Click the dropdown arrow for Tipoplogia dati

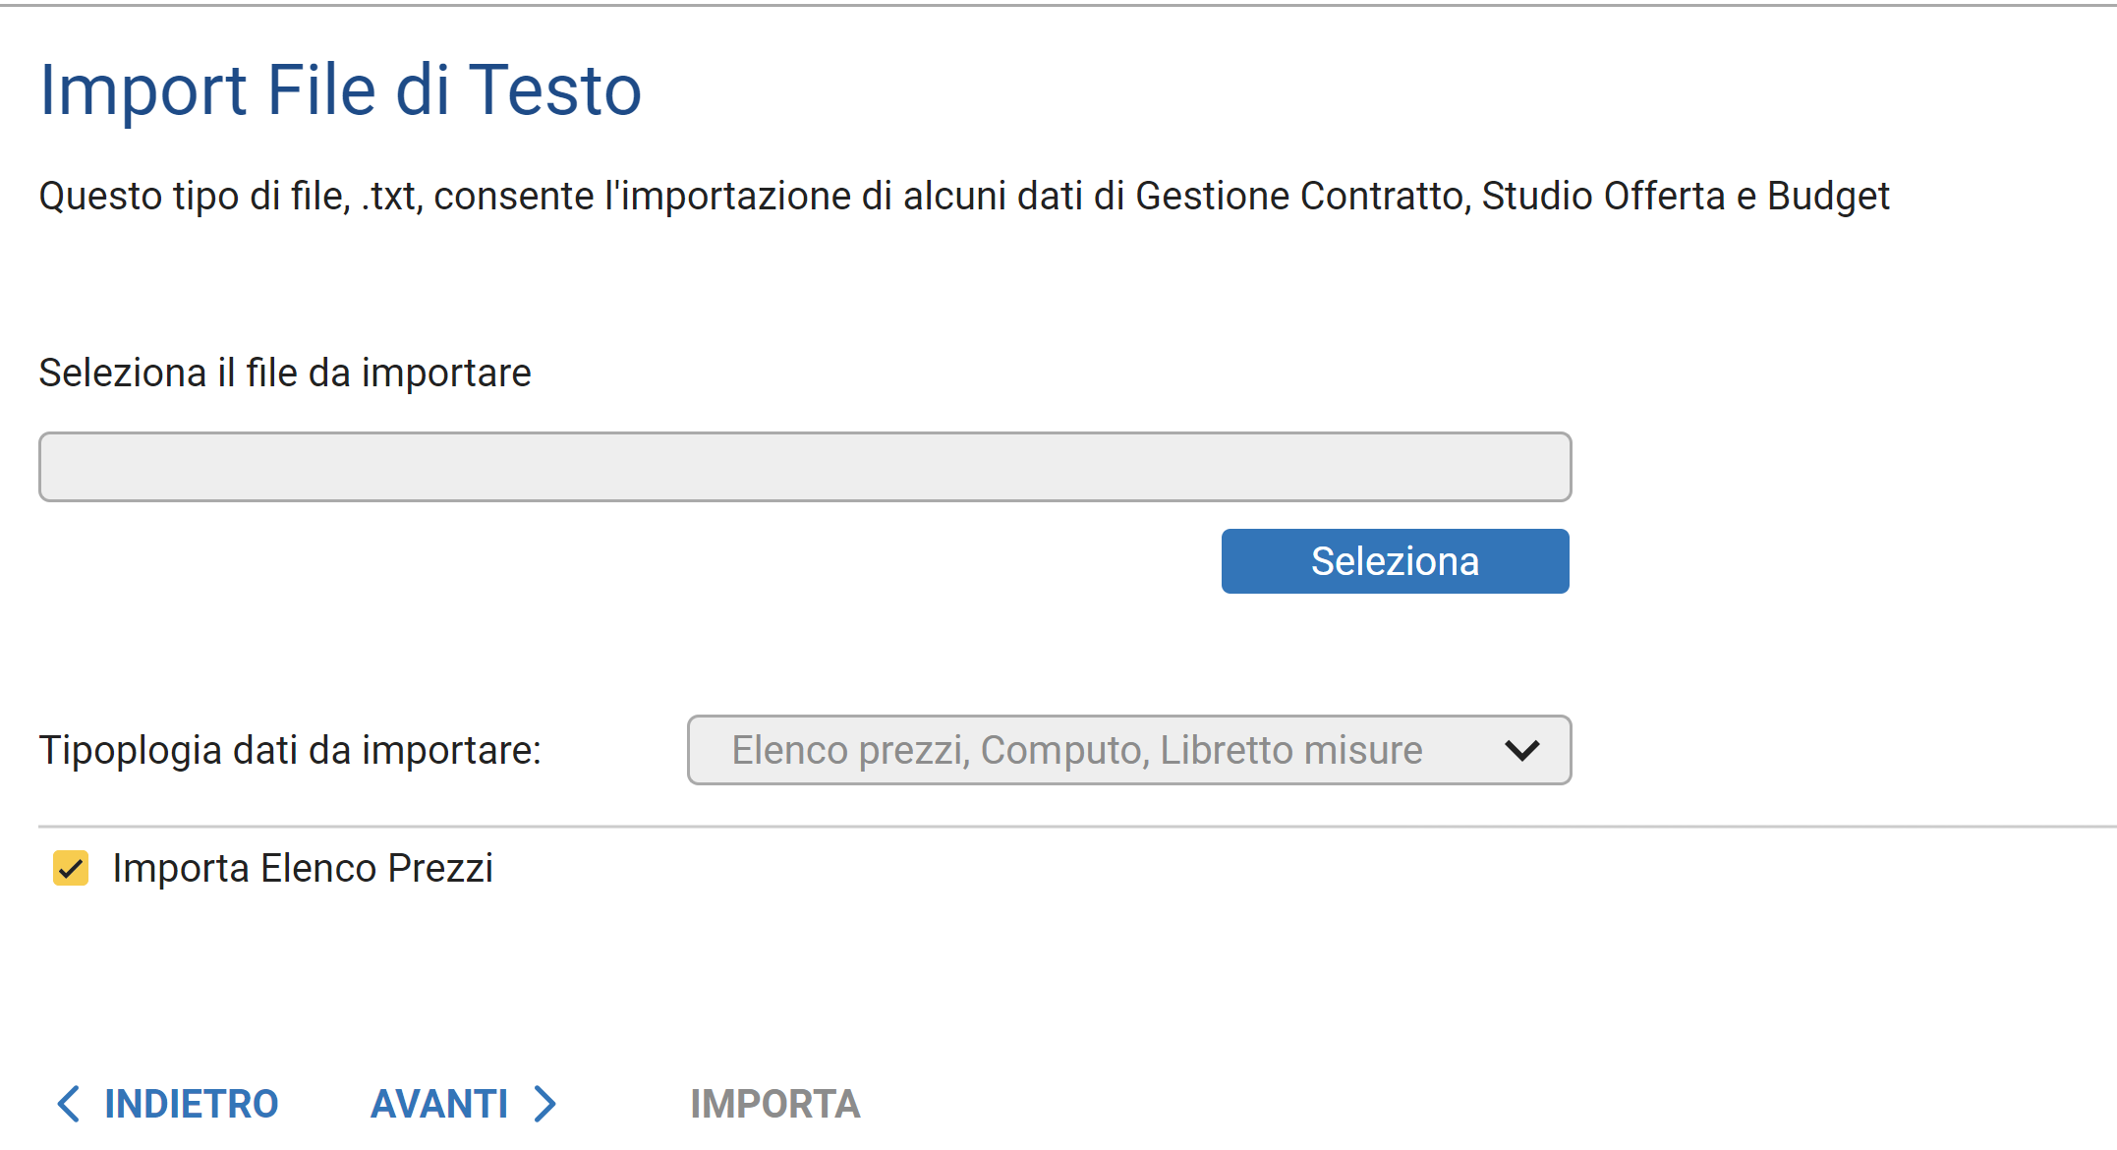point(1521,751)
